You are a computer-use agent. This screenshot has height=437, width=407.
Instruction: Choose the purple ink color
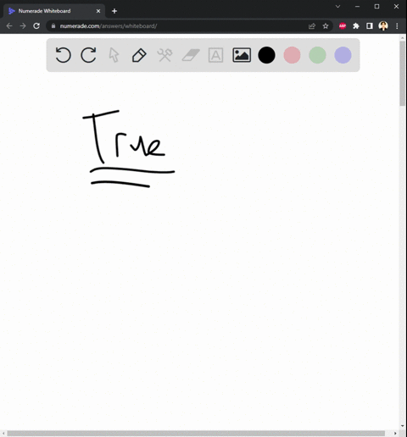pos(343,55)
